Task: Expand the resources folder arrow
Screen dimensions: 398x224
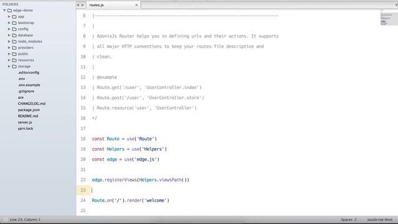Action: pyautogui.click(x=9, y=60)
